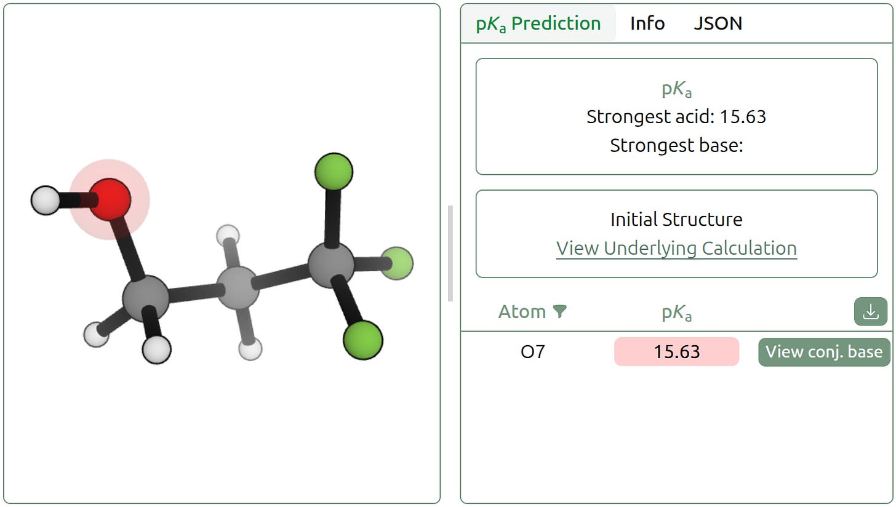
Task: Click the Initial Structure panel label
Action: click(676, 219)
